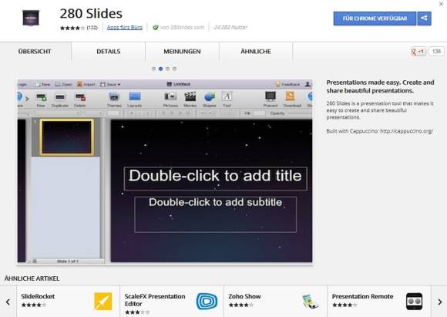
Task: Select slide 1 thumbnail in the screenshot
Action: pyautogui.click(x=67, y=137)
